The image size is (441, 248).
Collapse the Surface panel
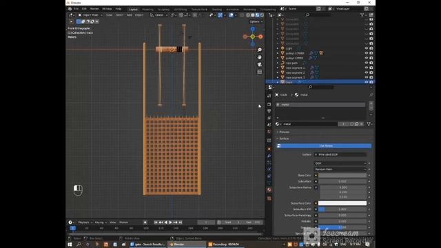(284, 138)
